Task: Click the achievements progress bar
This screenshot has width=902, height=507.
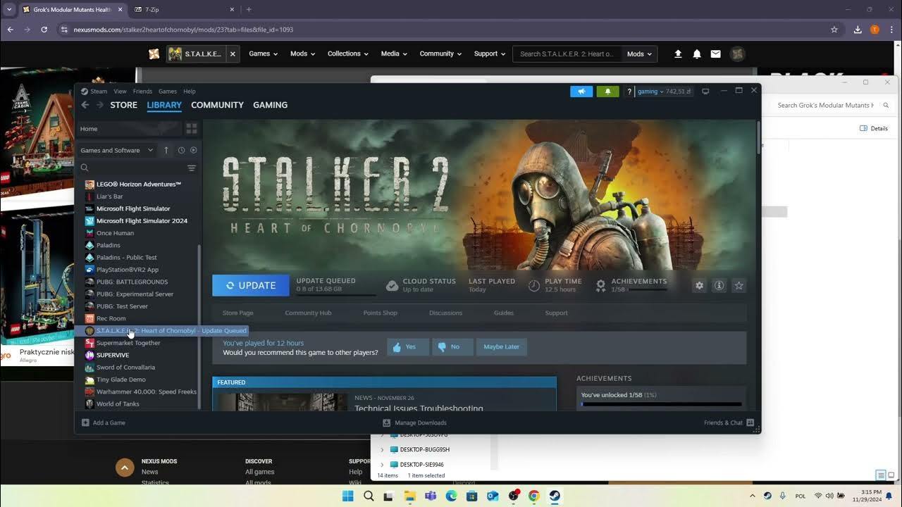Action: (662, 404)
